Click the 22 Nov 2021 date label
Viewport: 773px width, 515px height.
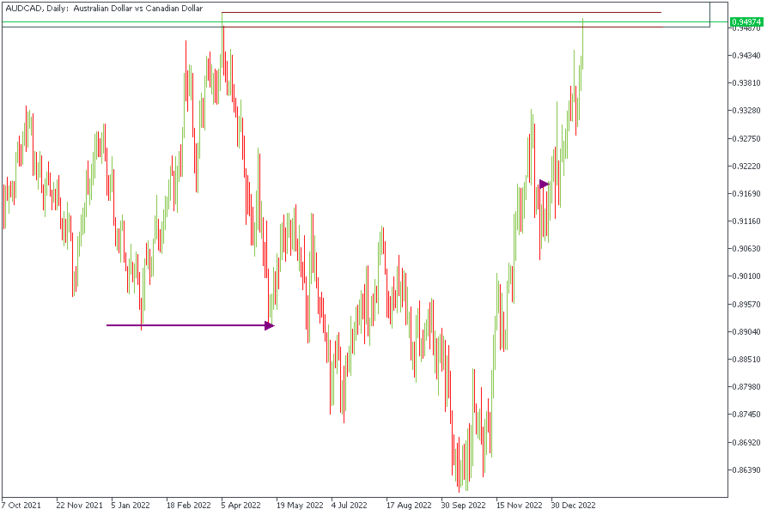point(79,506)
